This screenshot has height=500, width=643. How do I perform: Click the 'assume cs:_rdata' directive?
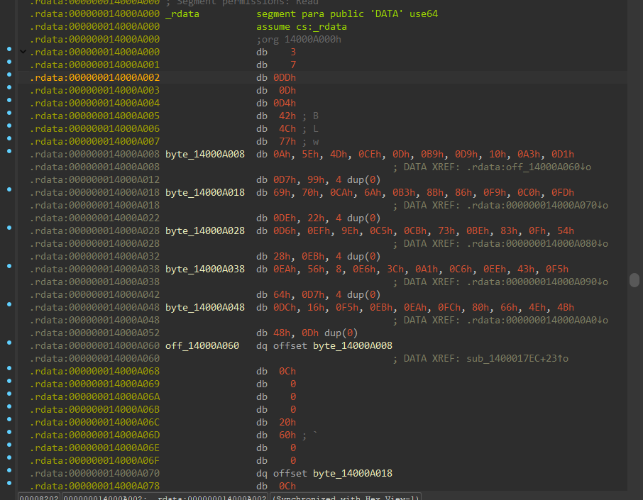[x=302, y=27]
